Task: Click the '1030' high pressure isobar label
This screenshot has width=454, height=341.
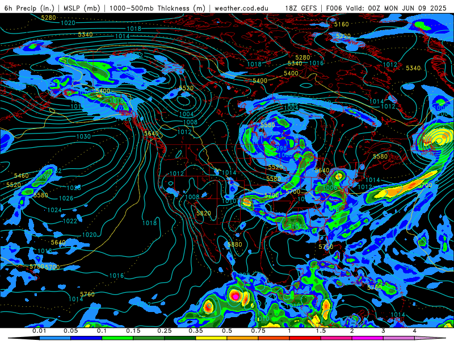Action: [83, 136]
